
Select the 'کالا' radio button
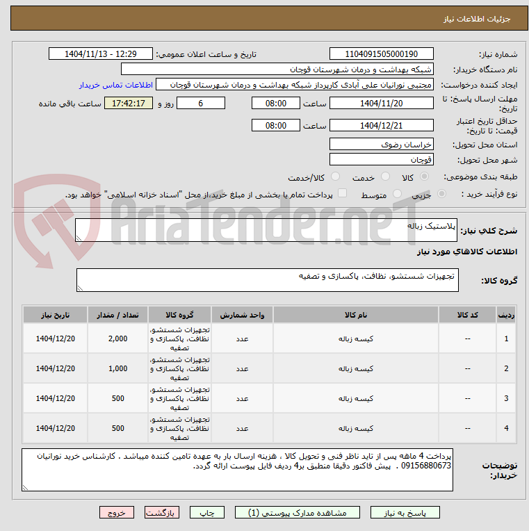[x=424, y=177]
